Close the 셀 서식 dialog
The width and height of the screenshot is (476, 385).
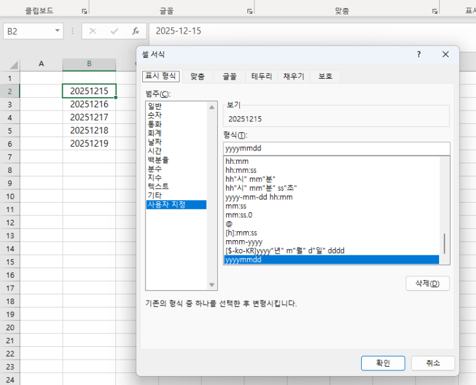click(446, 55)
